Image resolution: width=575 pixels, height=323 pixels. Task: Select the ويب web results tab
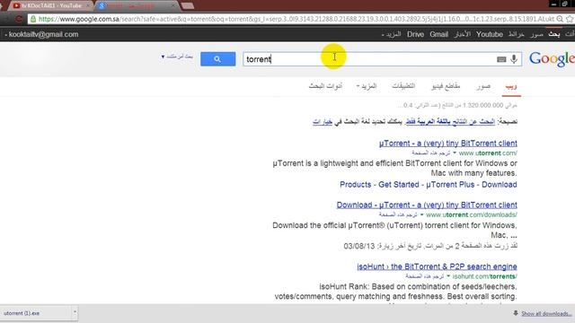click(511, 86)
